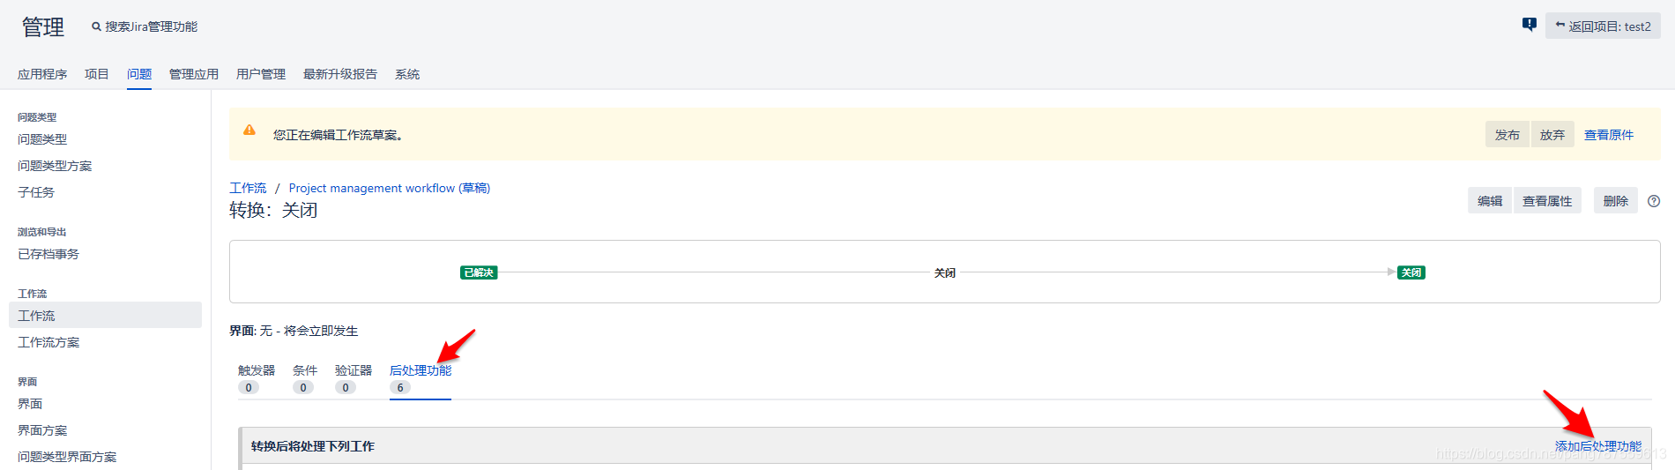Click the feedback notification icon
Image resolution: width=1675 pixels, height=470 pixels.
(1529, 25)
